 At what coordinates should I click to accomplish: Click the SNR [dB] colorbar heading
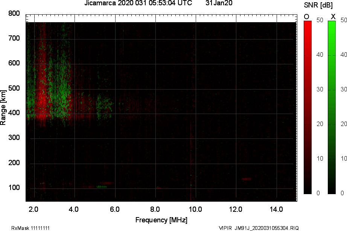(318, 5)
